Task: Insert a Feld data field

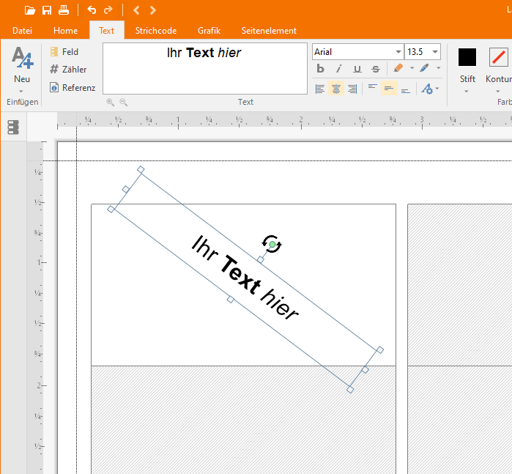Action: (64, 52)
